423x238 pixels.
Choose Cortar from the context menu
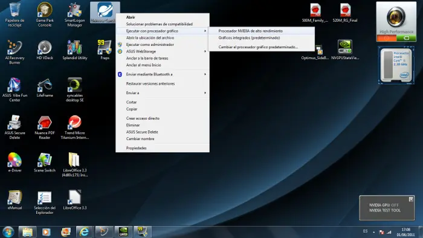[x=163, y=102]
